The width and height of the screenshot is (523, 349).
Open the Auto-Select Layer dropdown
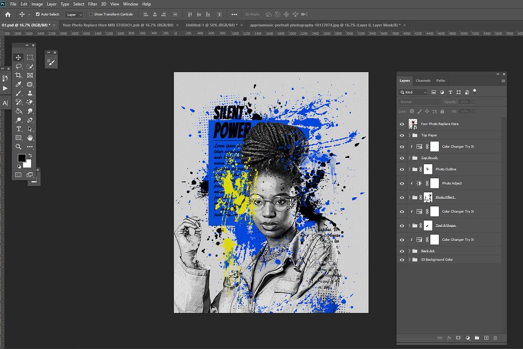(x=74, y=14)
